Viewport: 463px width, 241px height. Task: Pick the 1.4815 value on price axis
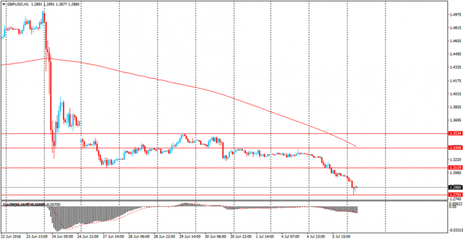point(455,28)
